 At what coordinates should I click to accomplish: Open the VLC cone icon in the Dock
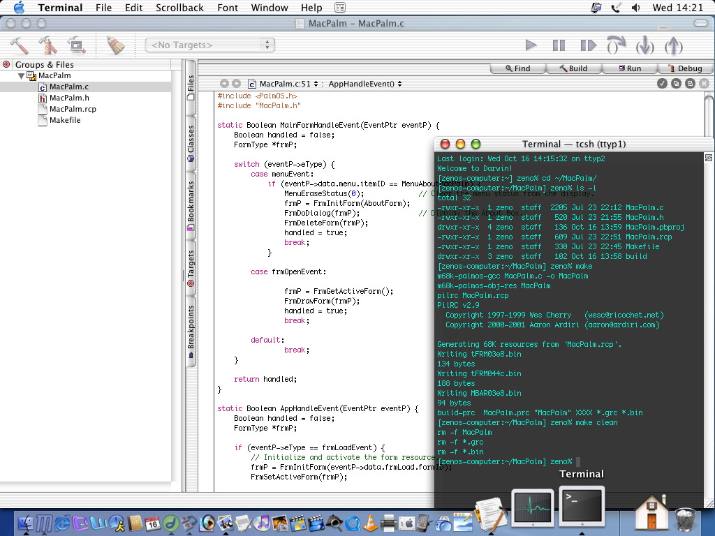(x=371, y=522)
